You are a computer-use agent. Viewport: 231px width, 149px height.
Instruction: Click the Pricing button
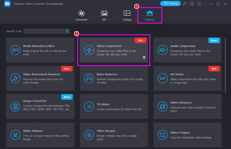tap(170, 3)
